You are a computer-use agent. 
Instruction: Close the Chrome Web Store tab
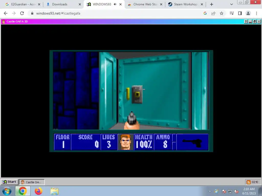pos(161,5)
